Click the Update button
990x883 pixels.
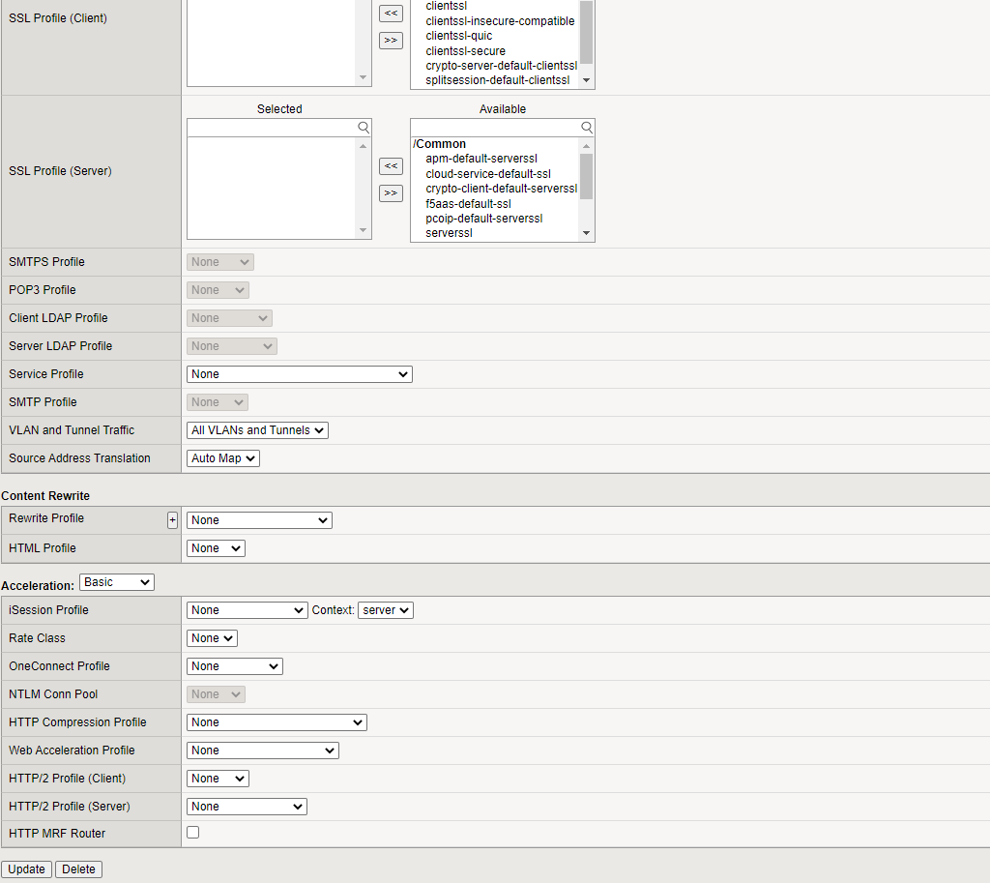point(27,869)
